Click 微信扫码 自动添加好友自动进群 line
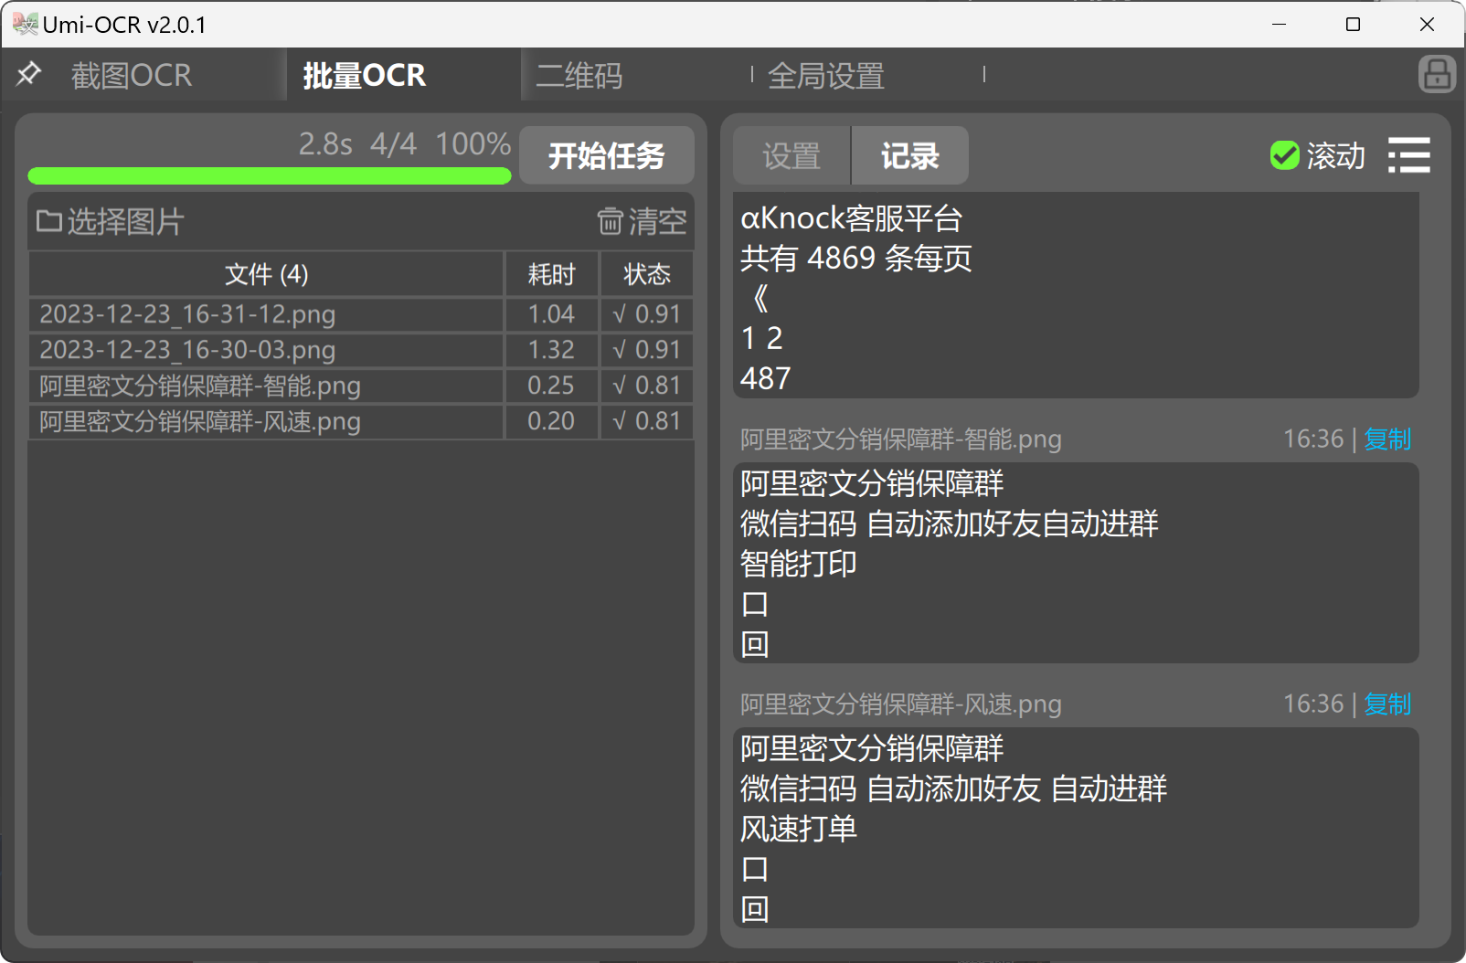Screen dimensions: 1466x963 point(949,524)
